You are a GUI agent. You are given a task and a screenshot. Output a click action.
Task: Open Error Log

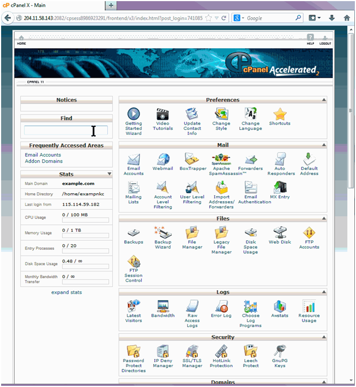pyautogui.click(x=221, y=308)
